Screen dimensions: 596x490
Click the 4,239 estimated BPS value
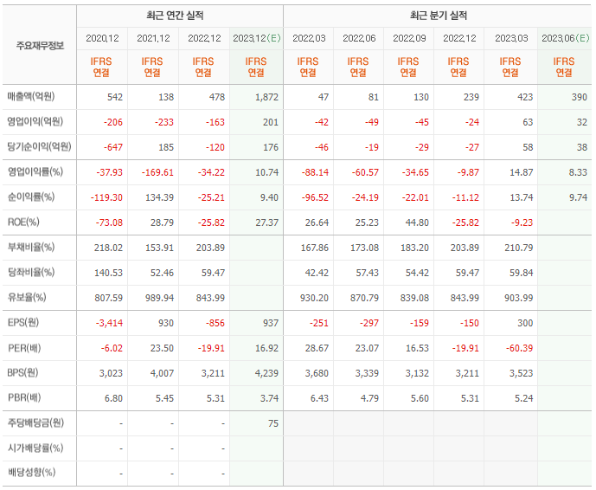pyautogui.click(x=266, y=374)
